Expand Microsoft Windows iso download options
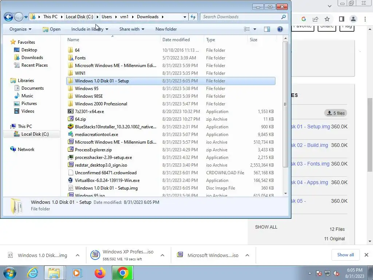This screenshot has width=373, height=280. click(247, 255)
